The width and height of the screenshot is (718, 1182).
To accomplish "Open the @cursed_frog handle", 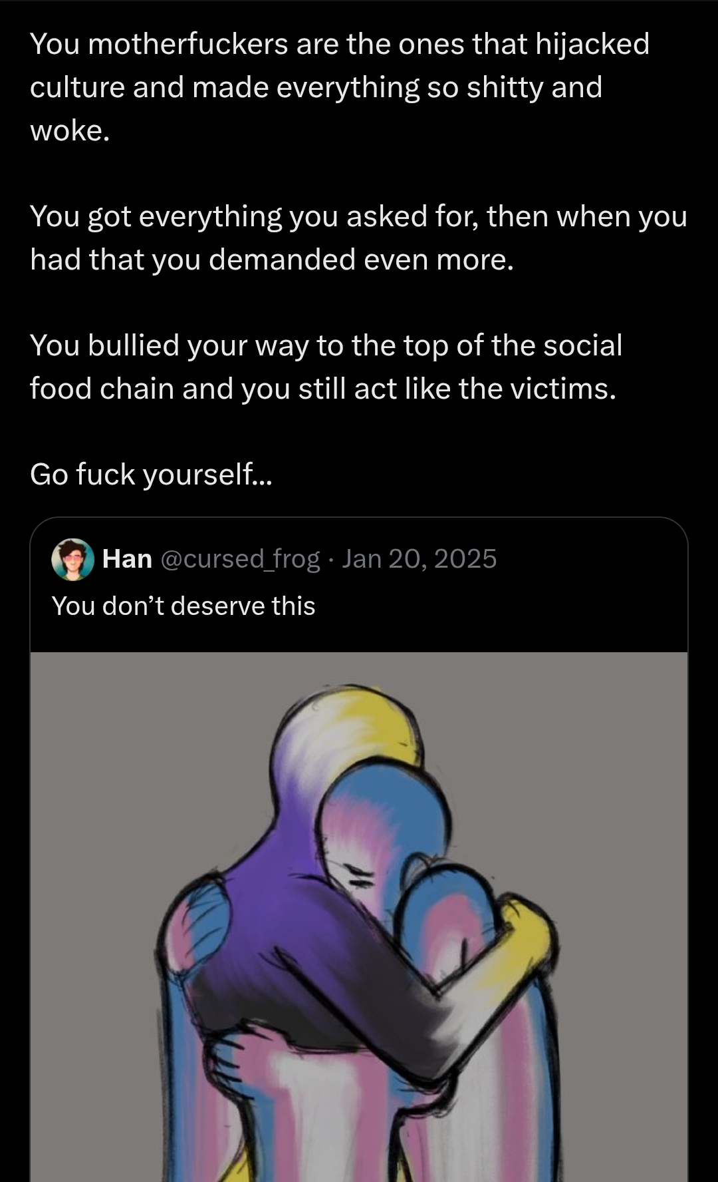I will pyautogui.click(x=241, y=559).
